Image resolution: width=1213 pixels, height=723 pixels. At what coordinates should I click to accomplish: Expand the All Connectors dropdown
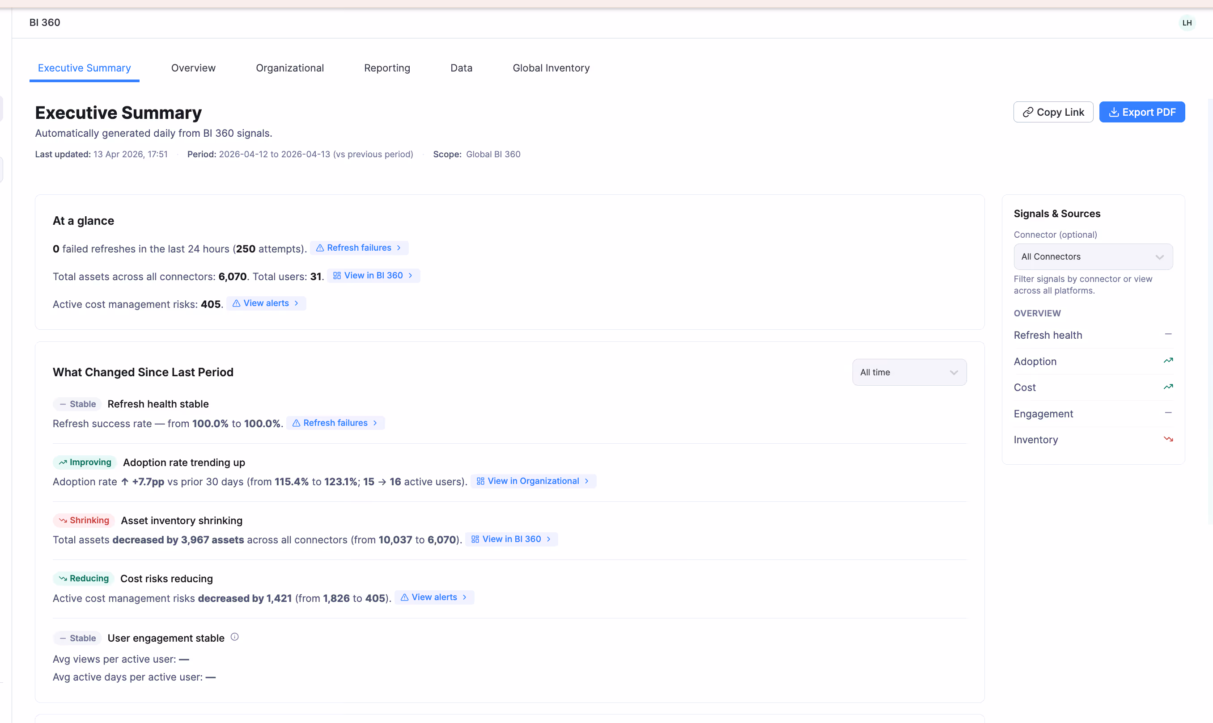click(1093, 257)
